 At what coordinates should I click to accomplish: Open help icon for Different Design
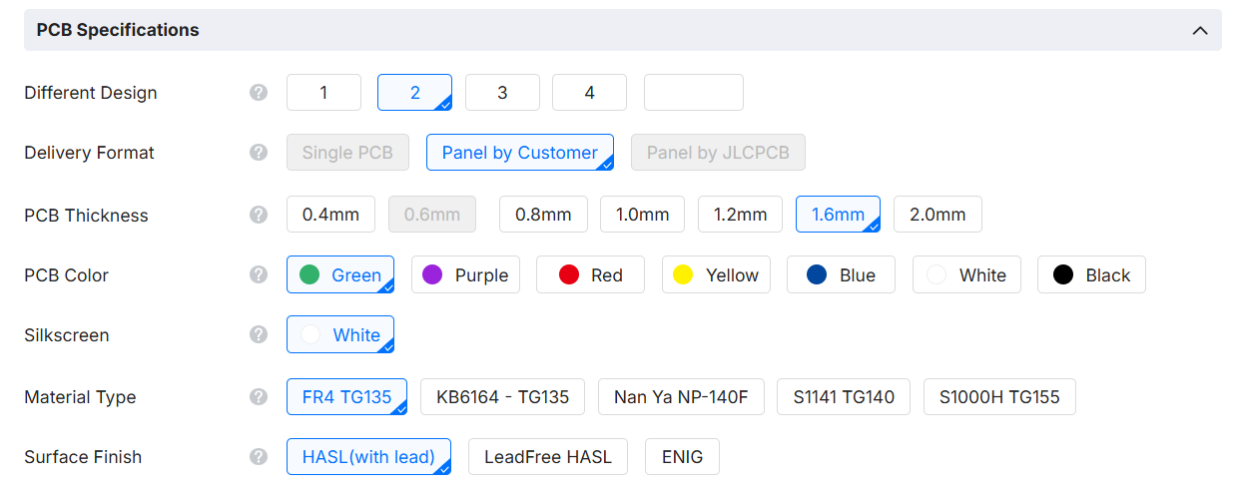(x=259, y=93)
